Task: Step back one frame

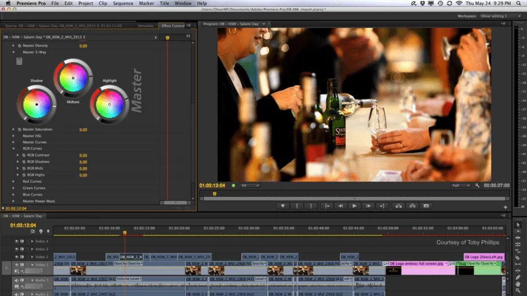Action: click(x=341, y=206)
